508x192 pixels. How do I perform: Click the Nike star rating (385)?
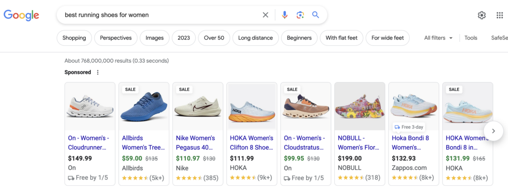coord(197,178)
